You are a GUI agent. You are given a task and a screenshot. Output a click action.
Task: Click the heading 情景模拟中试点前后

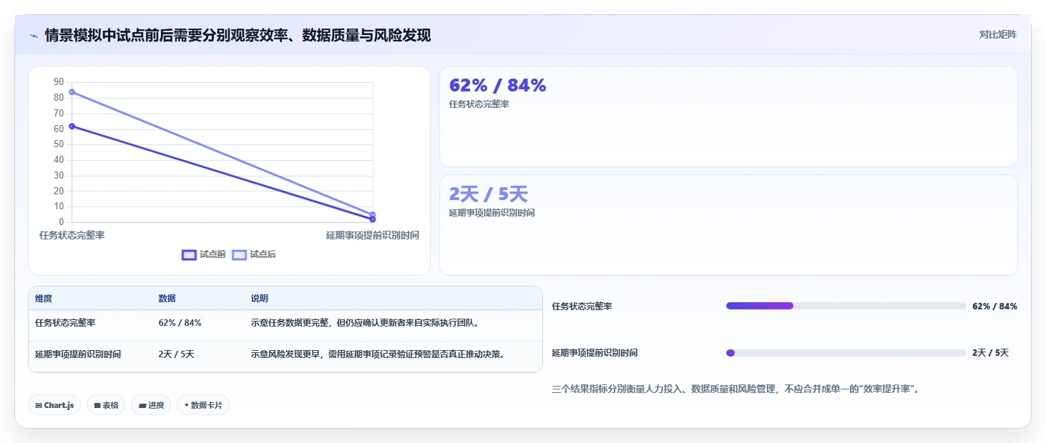point(238,35)
